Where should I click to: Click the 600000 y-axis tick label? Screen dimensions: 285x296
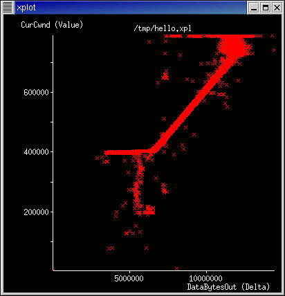[x=36, y=93]
